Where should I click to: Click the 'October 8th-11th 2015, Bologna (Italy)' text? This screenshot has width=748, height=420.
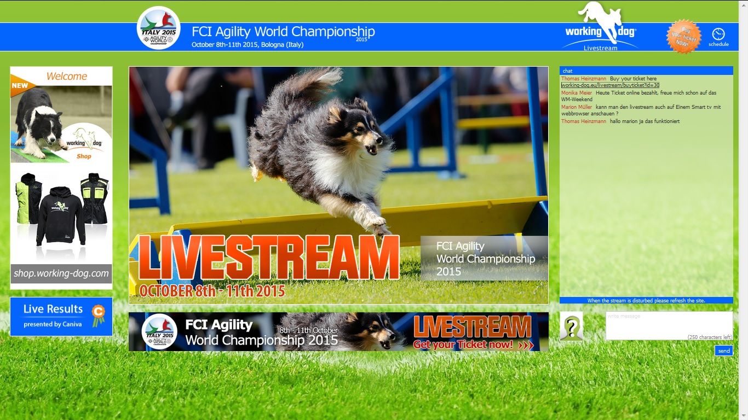248,45
